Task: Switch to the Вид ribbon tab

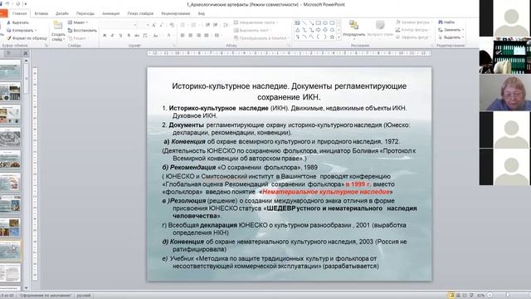Action: point(201,13)
